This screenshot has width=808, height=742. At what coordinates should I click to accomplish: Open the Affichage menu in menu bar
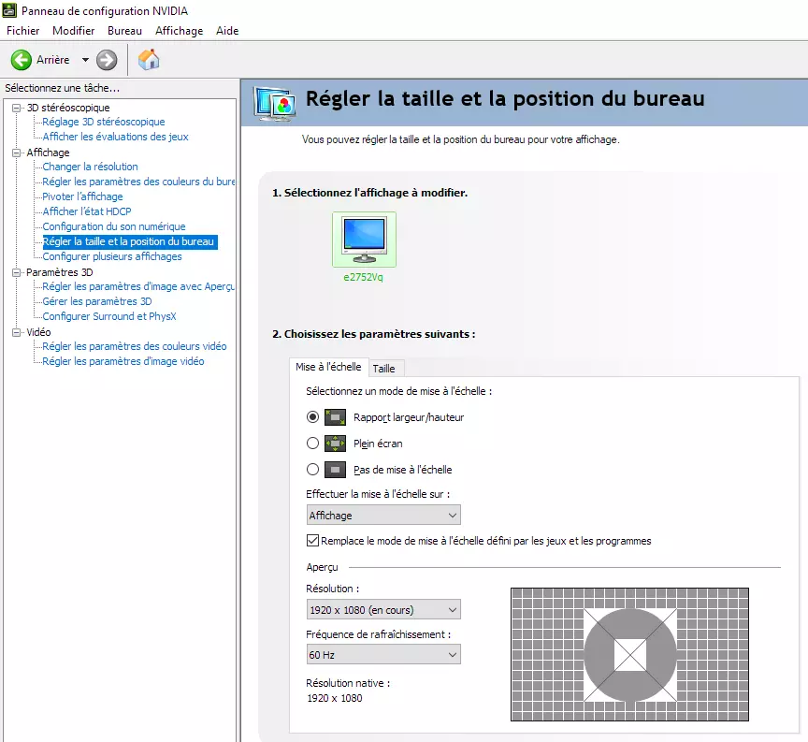click(180, 31)
